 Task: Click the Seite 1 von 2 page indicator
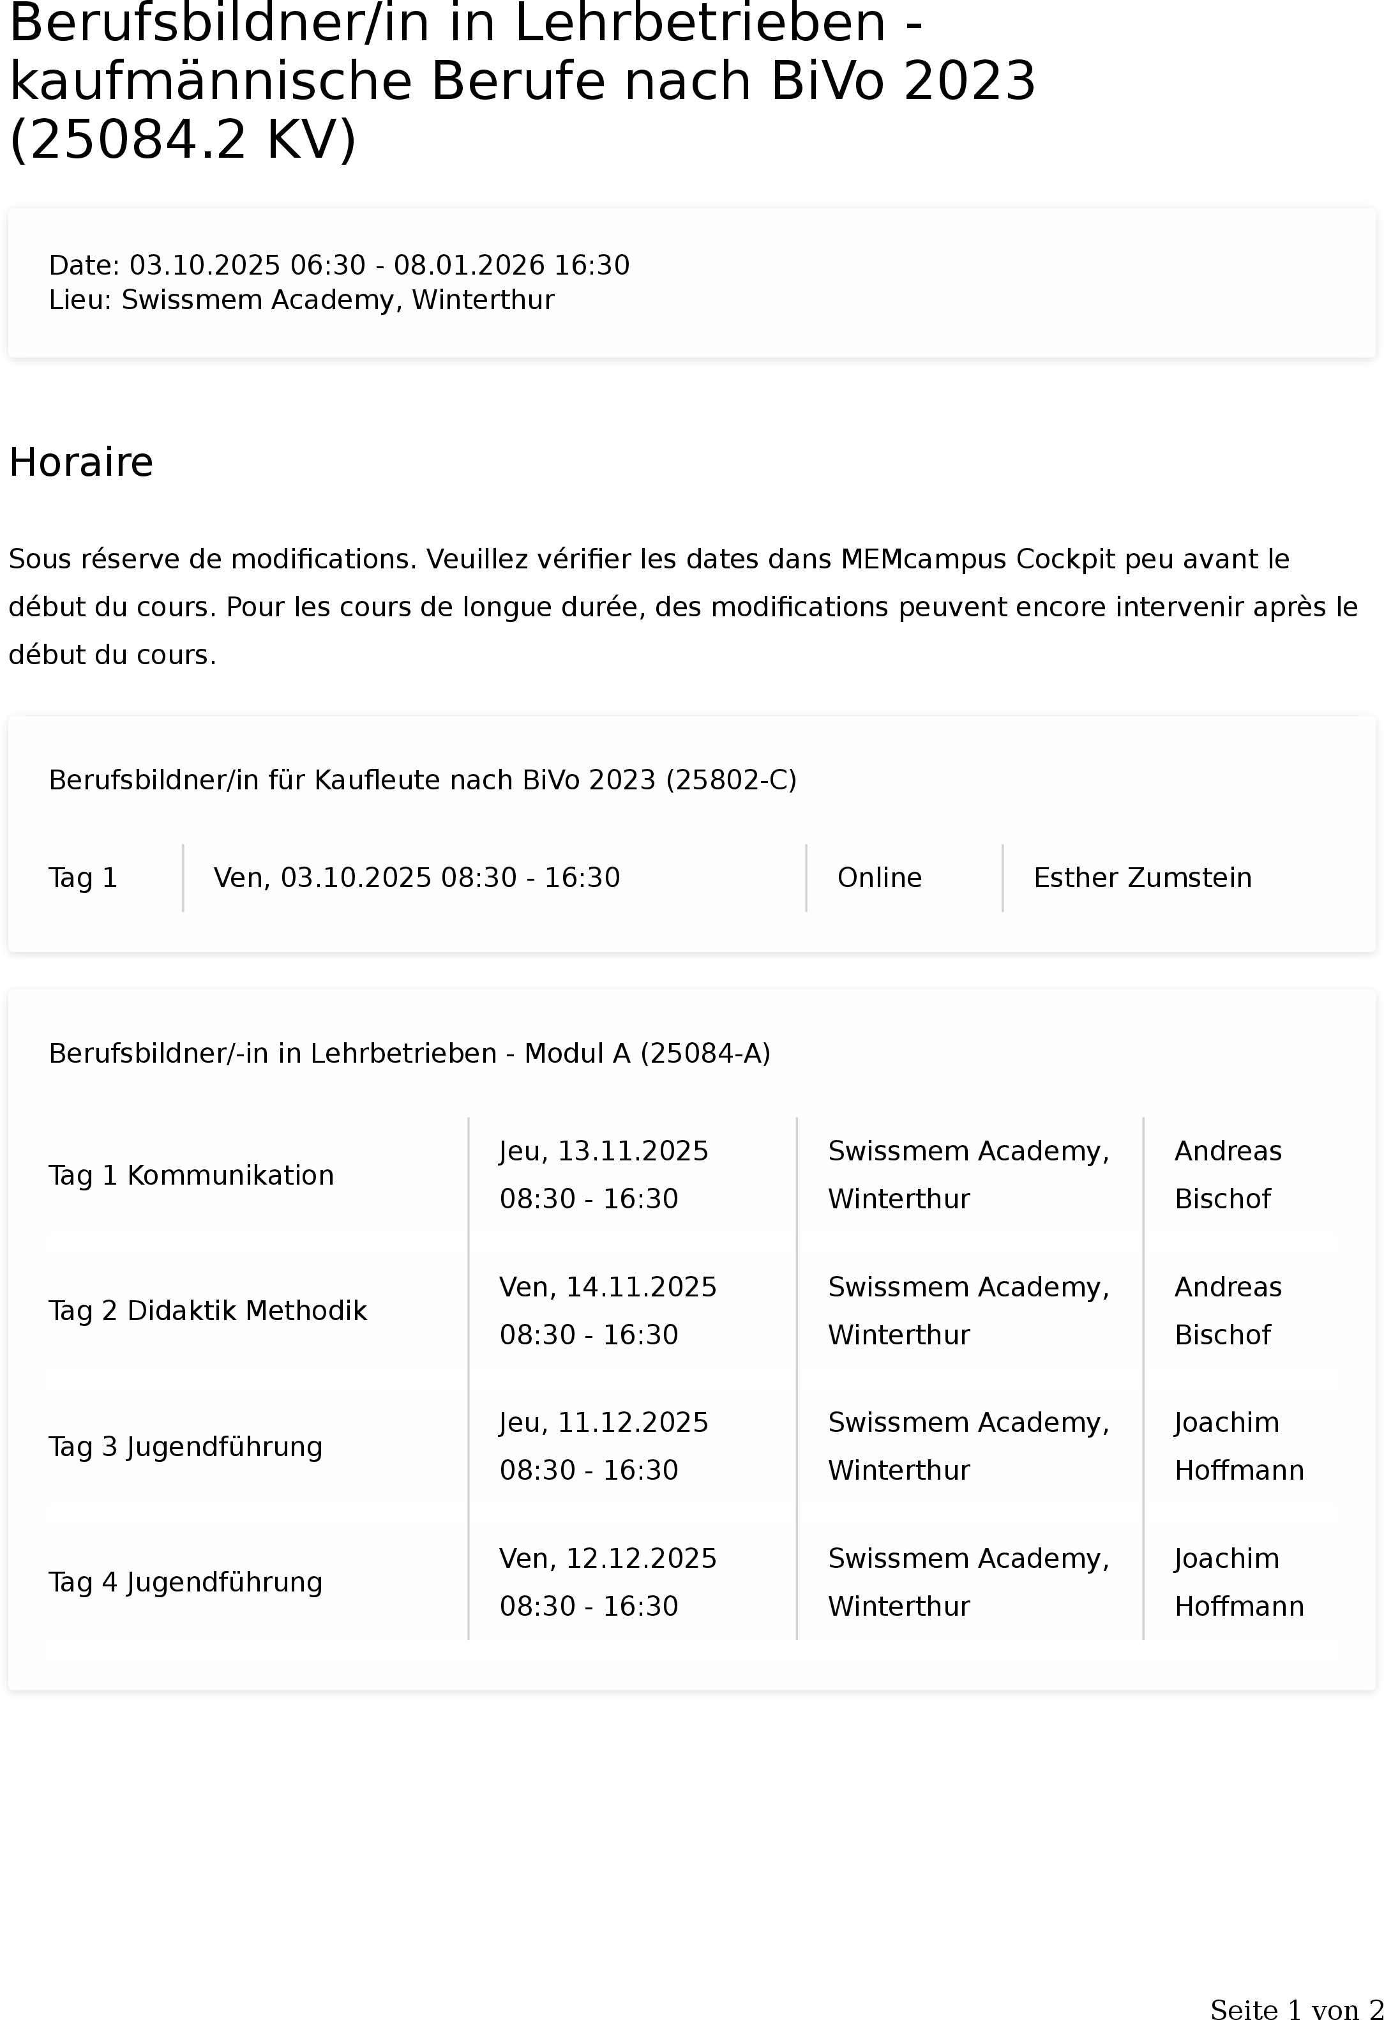[1297, 2009]
